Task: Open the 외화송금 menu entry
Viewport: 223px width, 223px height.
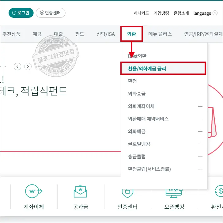Action: click(137, 94)
